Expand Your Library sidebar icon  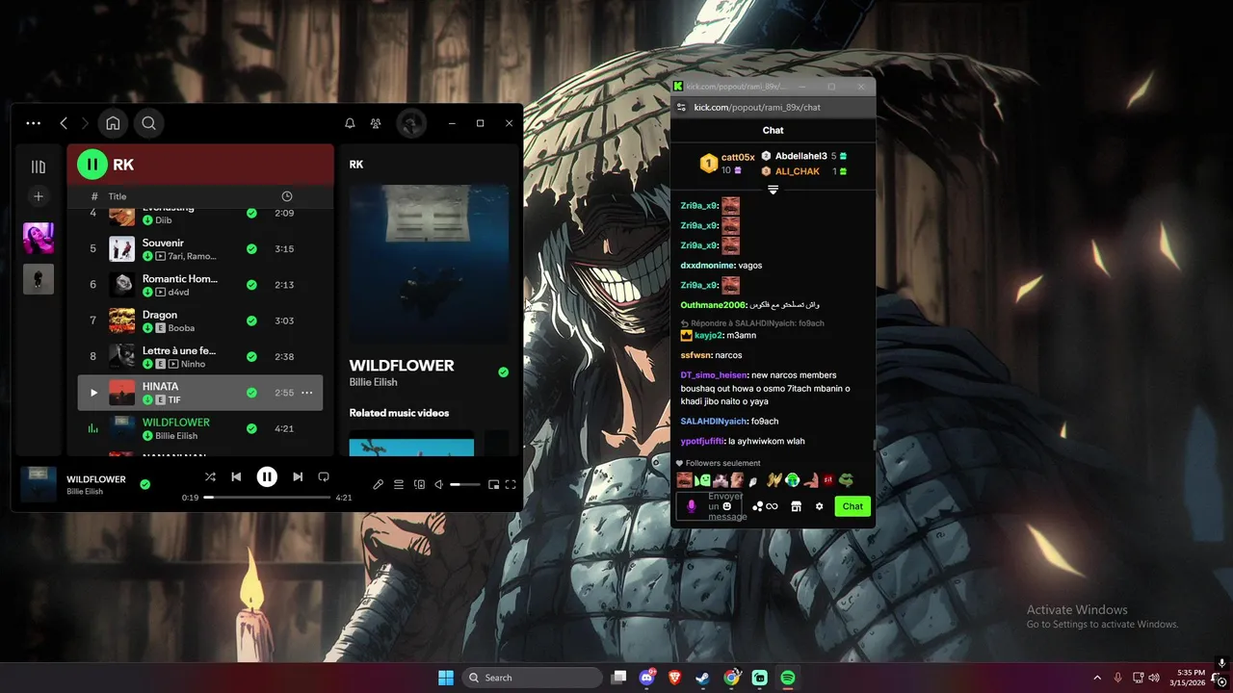click(39, 167)
